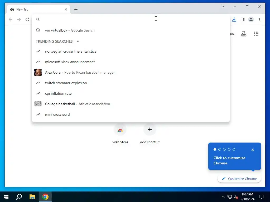Screen dimensions: 270x202
Task: Open the clock showing 8:07 PM
Action: [x=247, y=197]
